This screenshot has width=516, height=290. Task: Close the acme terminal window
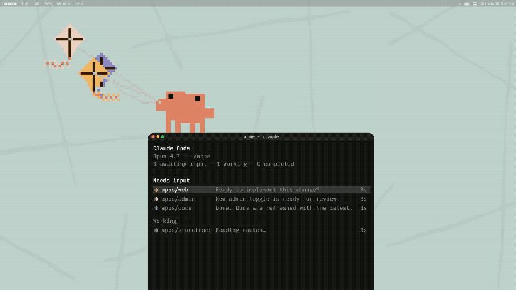pos(153,137)
